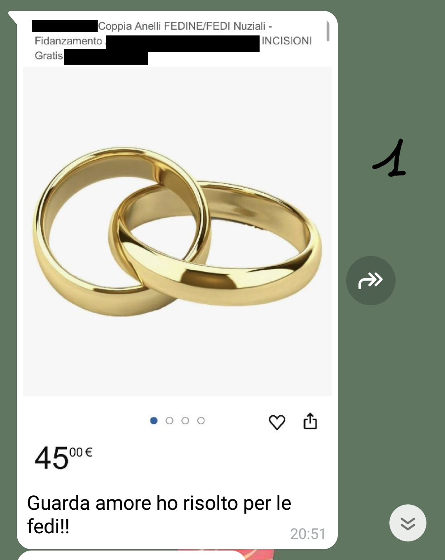Select the third carousel dot

point(185,421)
